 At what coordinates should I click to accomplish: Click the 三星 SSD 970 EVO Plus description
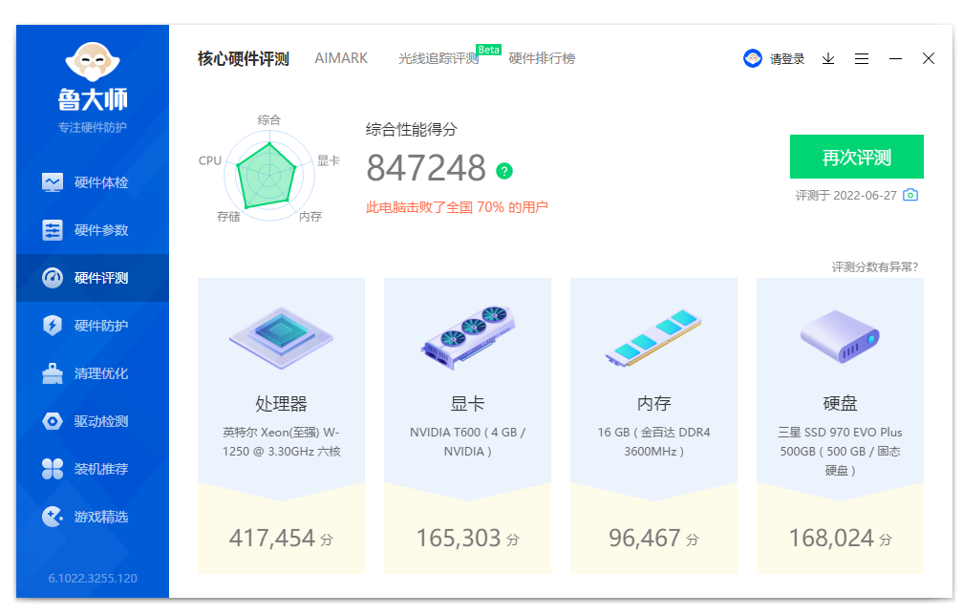840,451
